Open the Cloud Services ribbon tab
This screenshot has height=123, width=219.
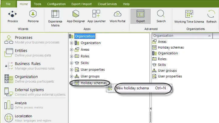(x=107, y=4)
